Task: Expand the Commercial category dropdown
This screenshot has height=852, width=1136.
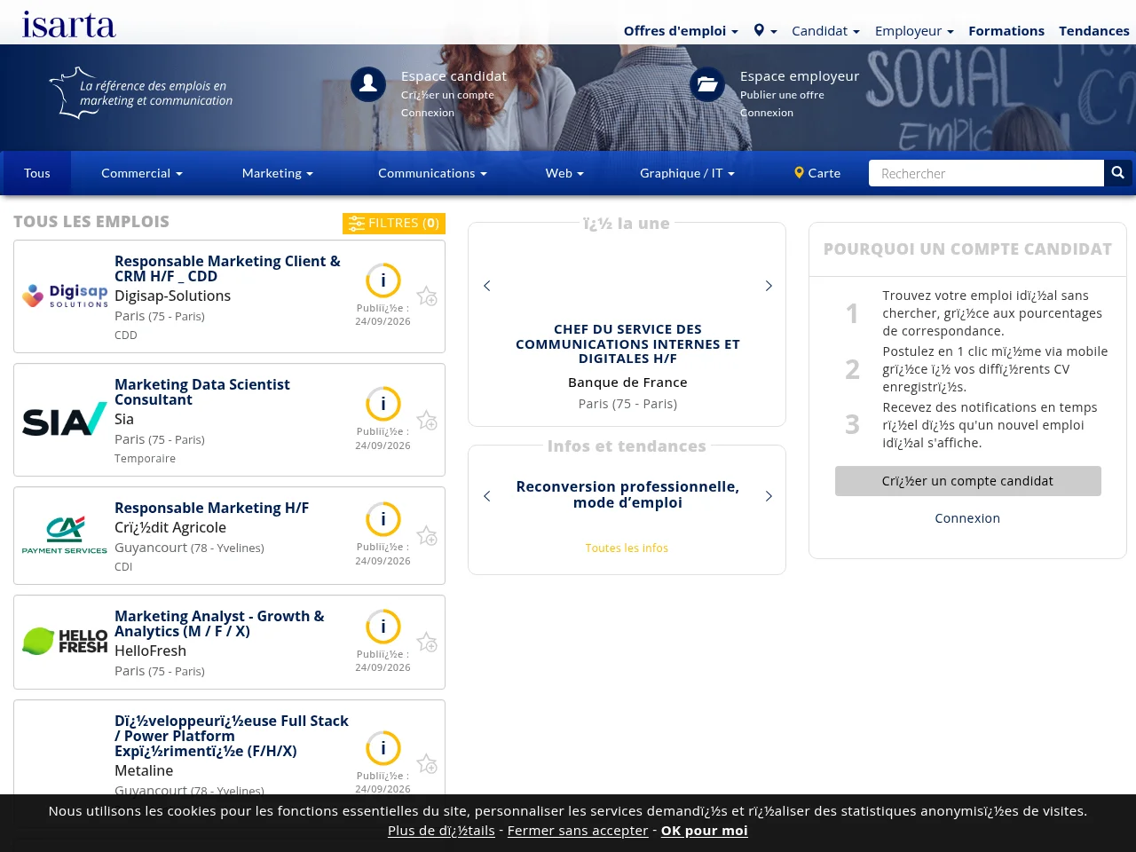Action: click(142, 173)
